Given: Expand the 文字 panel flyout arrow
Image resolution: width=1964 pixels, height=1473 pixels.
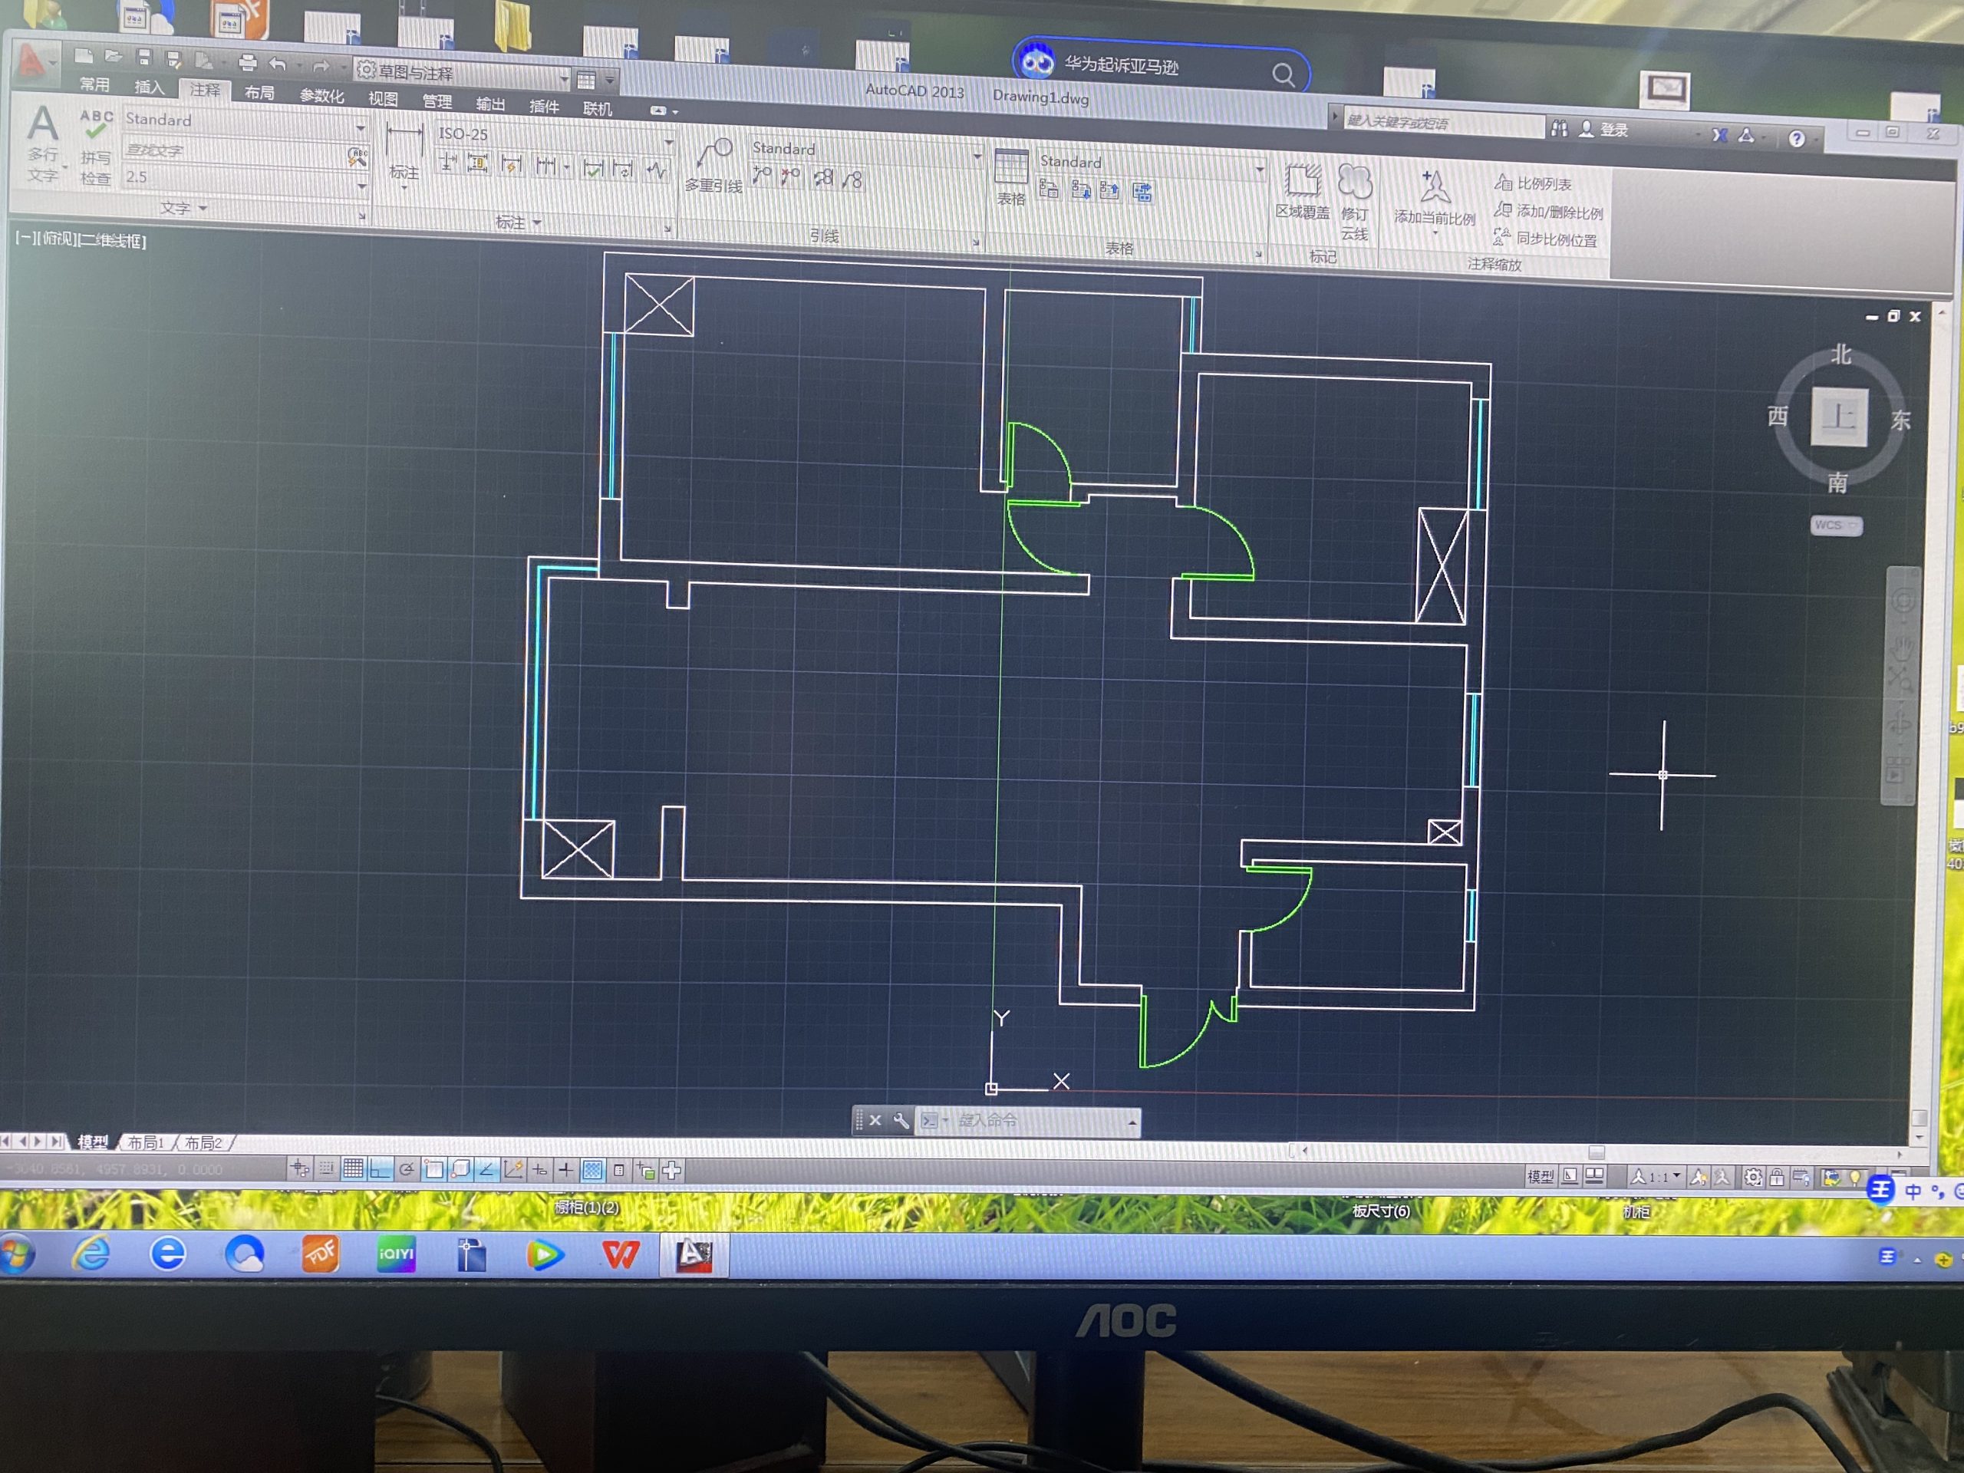Looking at the screenshot, I should [x=203, y=208].
